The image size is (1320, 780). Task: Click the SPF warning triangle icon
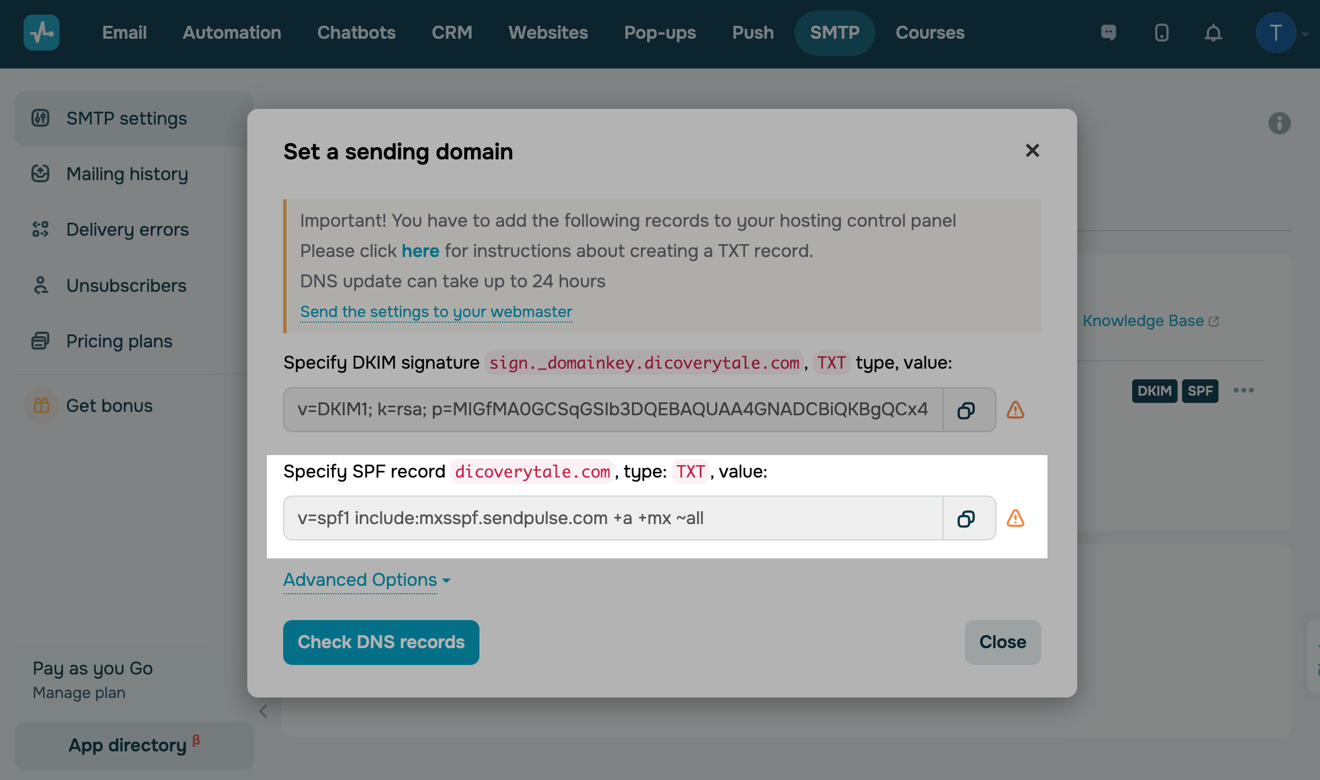coord(1015,518)
